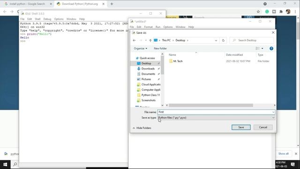
Task: Sort by the Name column header
Action: (172, 55)
